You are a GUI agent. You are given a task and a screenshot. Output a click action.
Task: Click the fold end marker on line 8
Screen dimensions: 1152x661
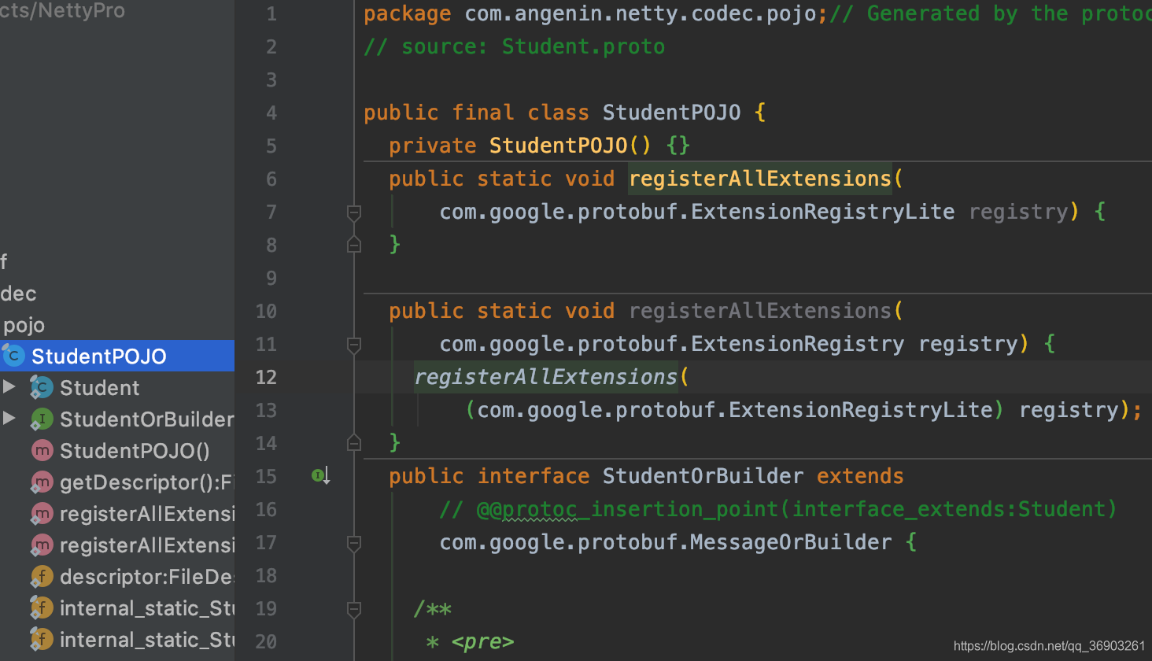coord(354,245)
